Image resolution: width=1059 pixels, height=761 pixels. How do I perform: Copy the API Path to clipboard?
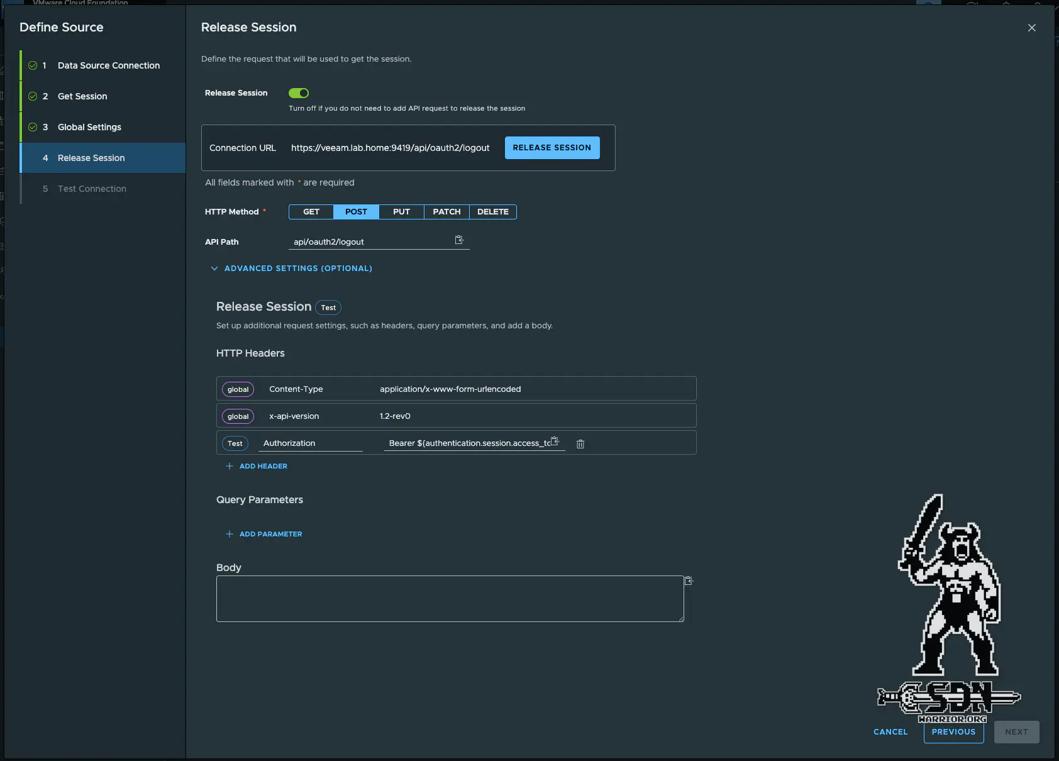[458, 240]
